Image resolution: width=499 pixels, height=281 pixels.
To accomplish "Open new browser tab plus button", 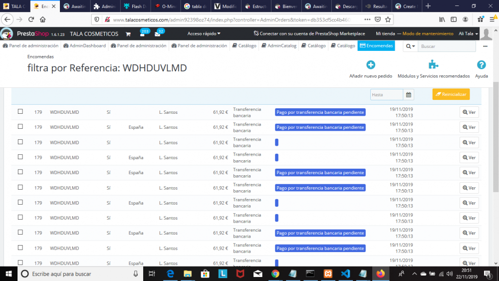I will (x=428, y=6).
